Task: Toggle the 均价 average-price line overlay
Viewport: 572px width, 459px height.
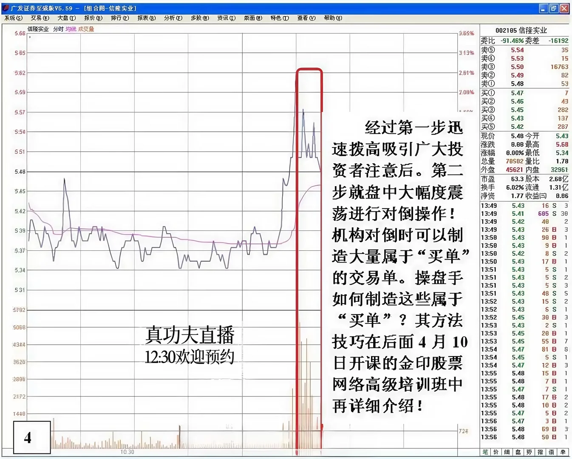Action: click(70, 29)
